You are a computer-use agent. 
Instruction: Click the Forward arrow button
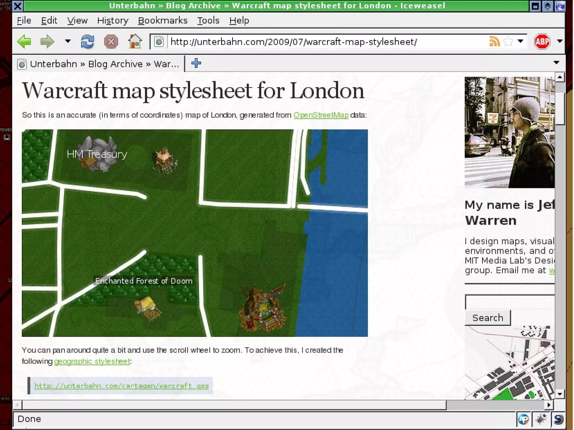point(47,42)
